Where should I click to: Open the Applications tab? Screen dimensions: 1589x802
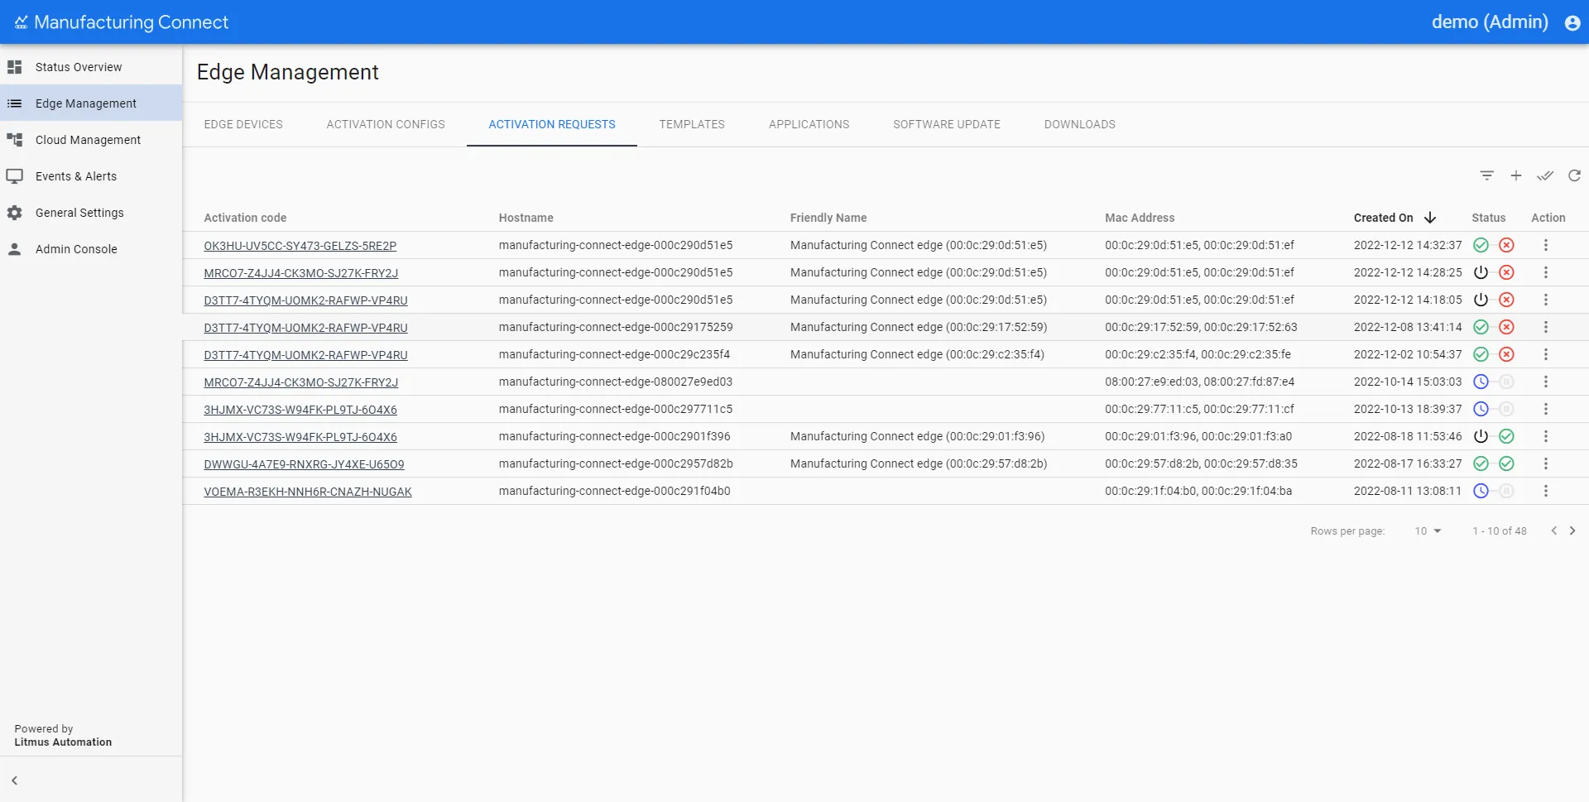809,124
